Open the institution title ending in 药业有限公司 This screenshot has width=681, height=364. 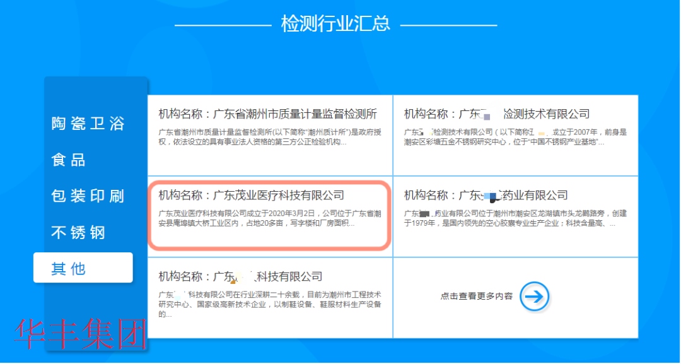[x=486, y=195]
